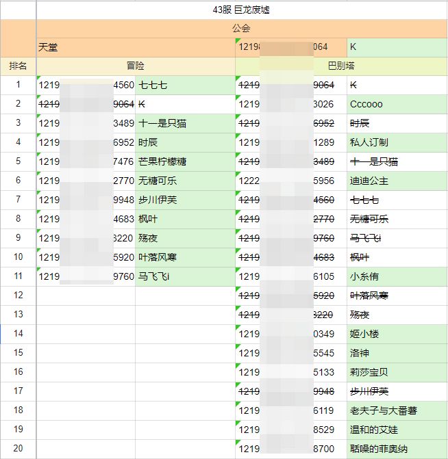Click the 天堂 guild name cell

point(136,47)
